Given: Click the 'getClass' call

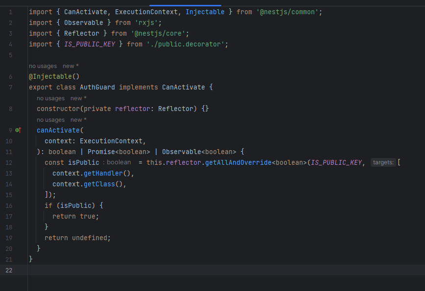Looking at the screenshot, I should pos(99,184).
